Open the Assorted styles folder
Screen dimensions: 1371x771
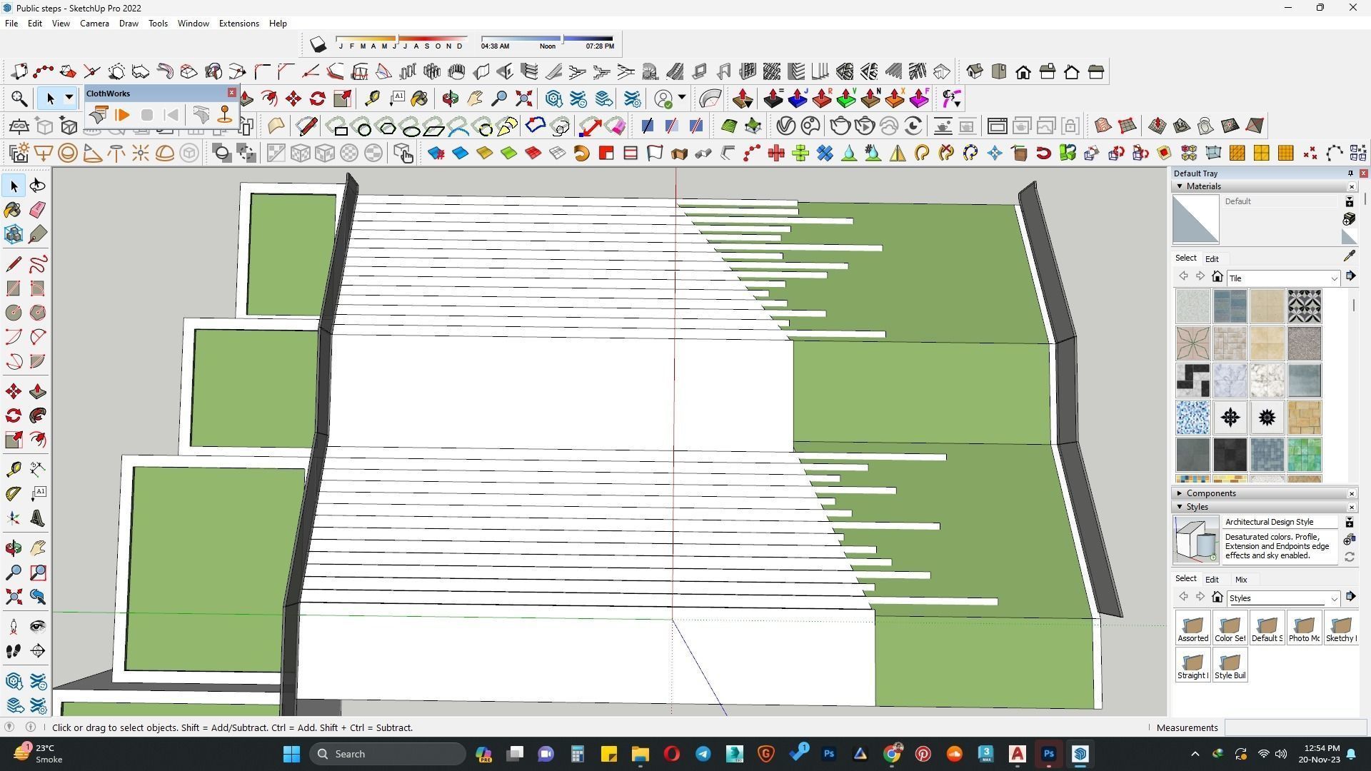coord(1192,629)
